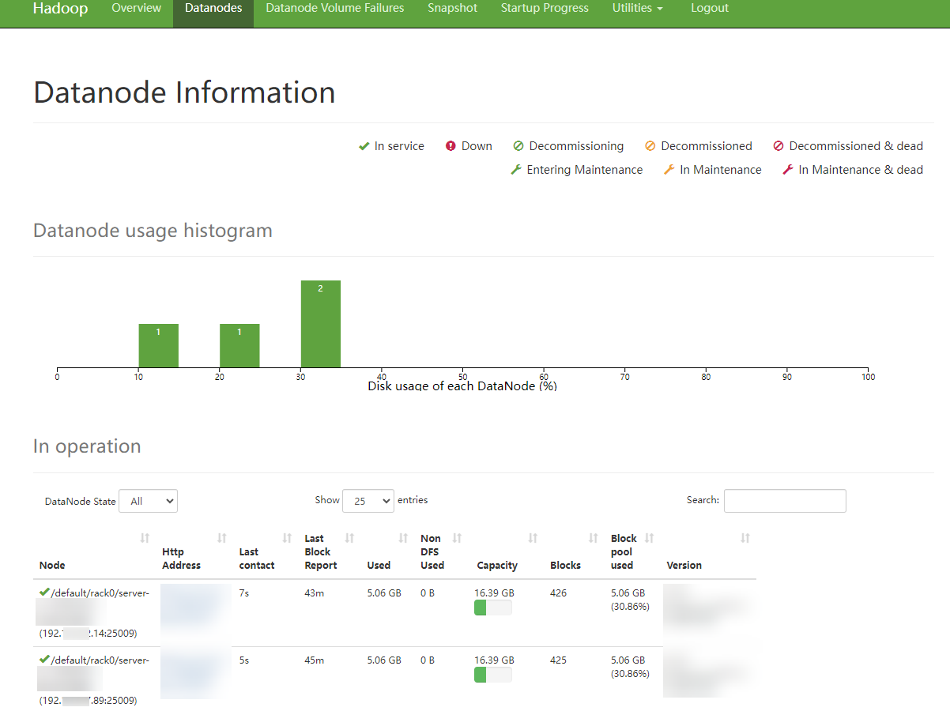Click the Decommissioned & dead legend icon
This screenshot has height=711, width=950.
[778, 146]
